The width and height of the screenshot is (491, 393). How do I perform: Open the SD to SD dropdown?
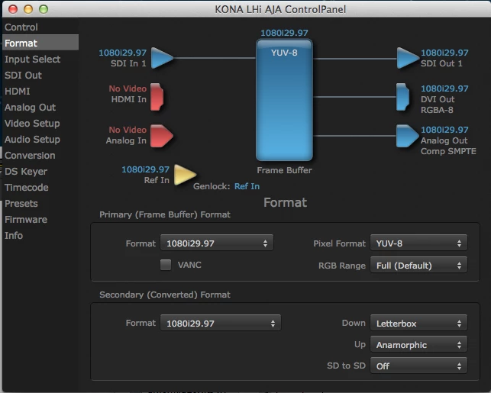[x=418, y=366]
